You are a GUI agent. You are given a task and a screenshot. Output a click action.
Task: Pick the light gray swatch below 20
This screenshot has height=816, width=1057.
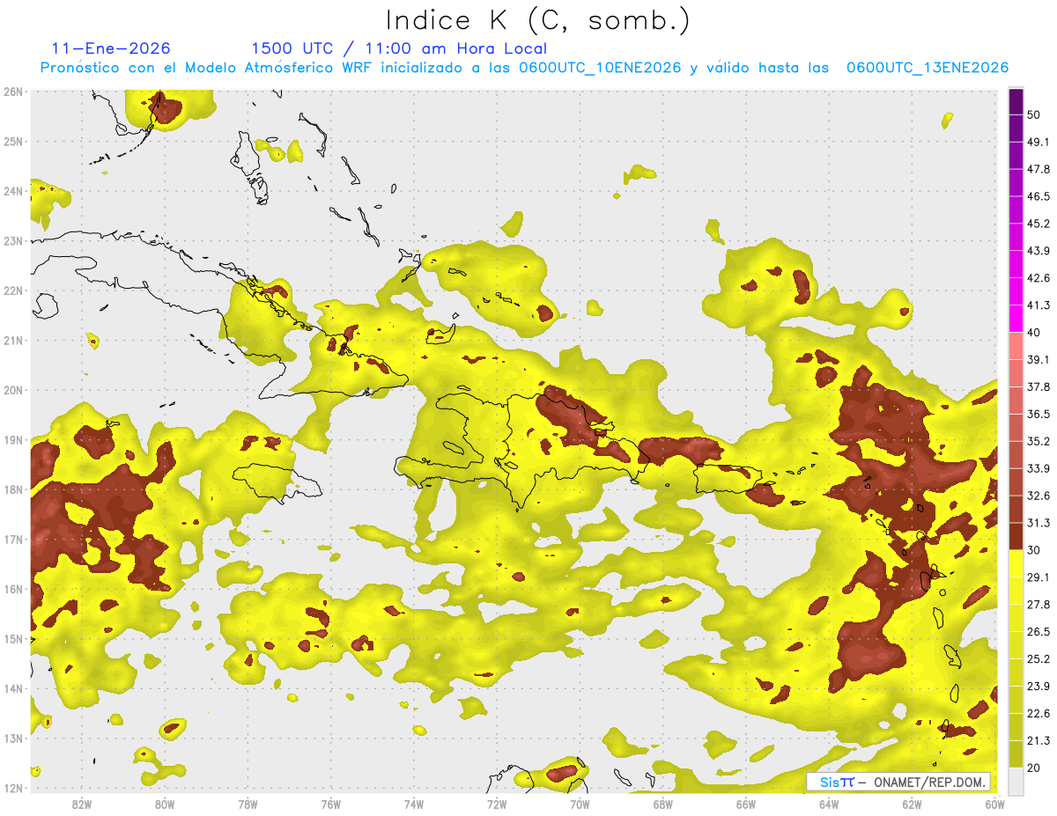pyautogui.click(x=1016, y=781)
